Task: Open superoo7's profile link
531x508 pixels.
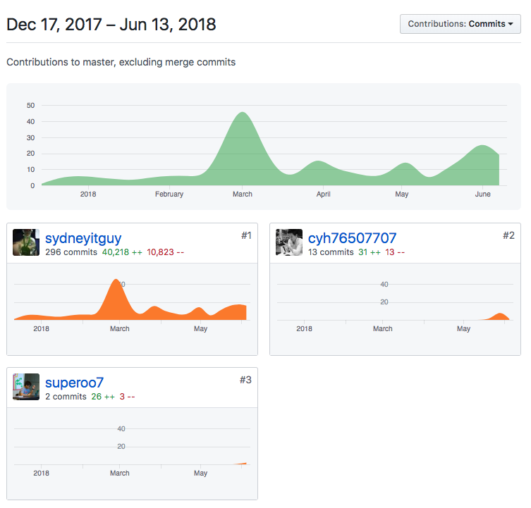Action: coord(74,383)
